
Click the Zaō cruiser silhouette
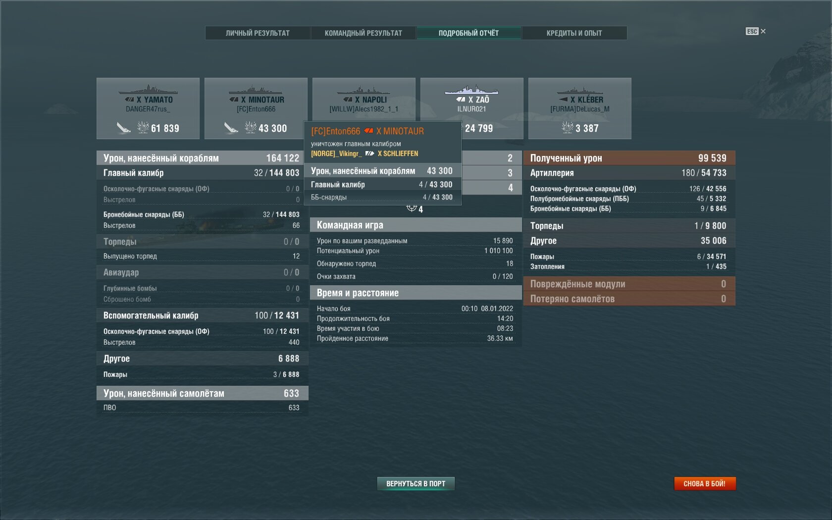pyautogui.click(x=471, y=90)
